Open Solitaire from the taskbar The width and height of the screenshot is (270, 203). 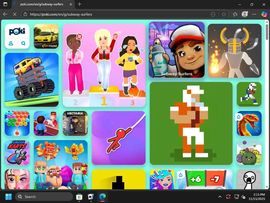click(x=91, y=197)
